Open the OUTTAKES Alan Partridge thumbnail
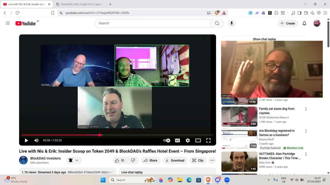The width and height of the screenshot is (330, 185). click(x=239, y=162)
